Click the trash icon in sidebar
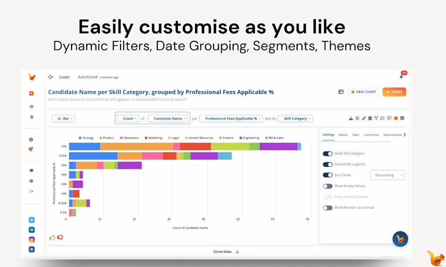 tap(31, 117)
